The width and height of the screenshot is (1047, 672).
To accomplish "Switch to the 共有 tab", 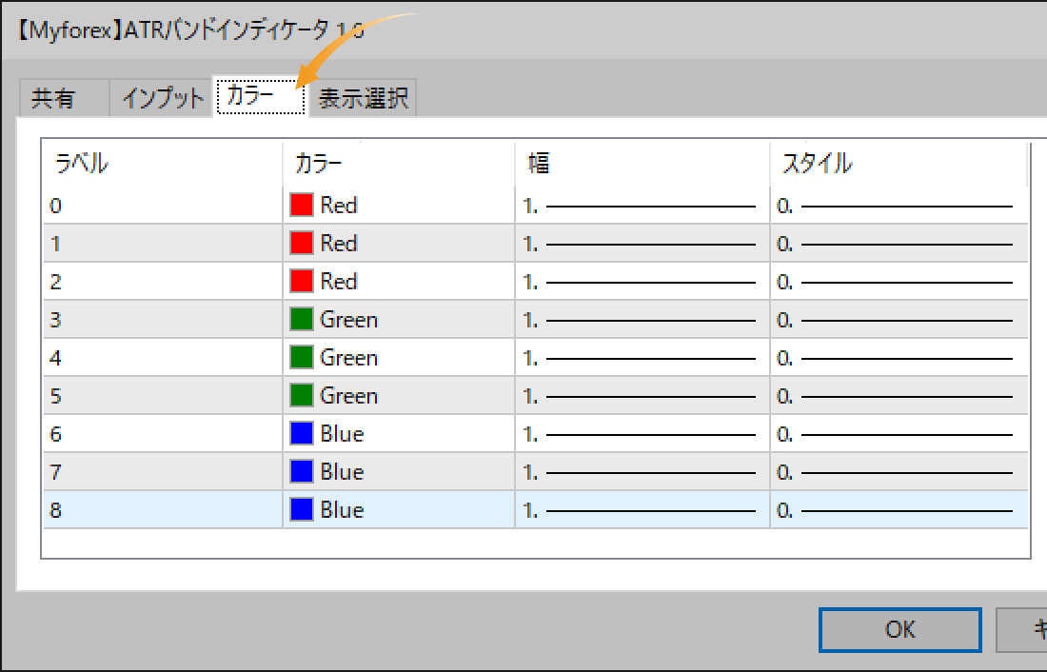I will pyautogui.click(x=59, y=97).
